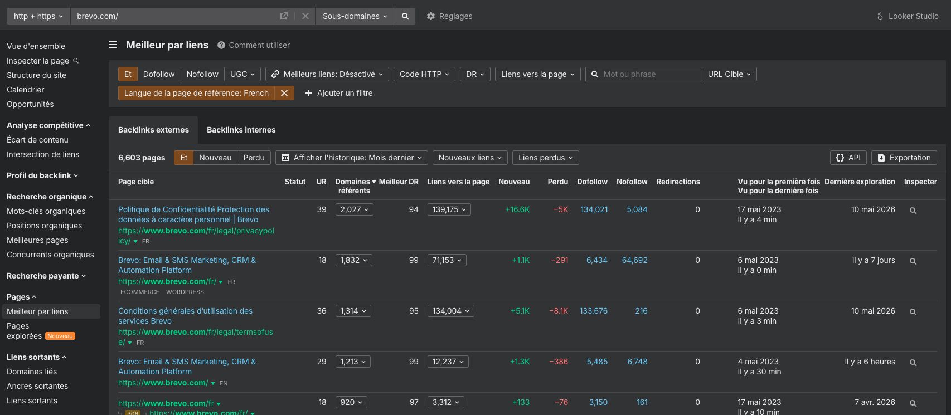Inspect the Politique de Confidentialité row magnifier
951x415 pixels.
(x=913, y=211)
